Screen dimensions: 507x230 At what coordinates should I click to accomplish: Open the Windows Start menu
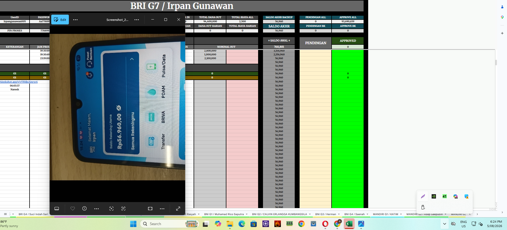(133, 224)
